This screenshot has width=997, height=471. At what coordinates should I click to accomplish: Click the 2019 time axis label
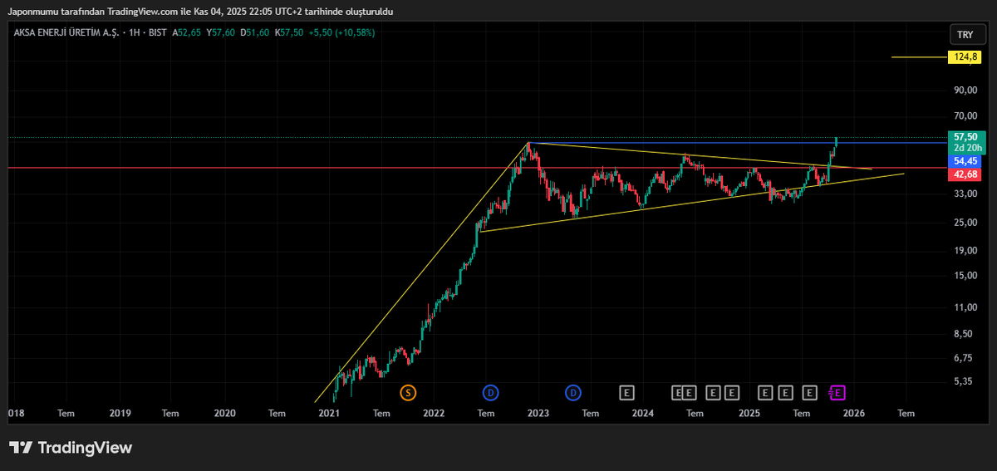click(120, 413)
